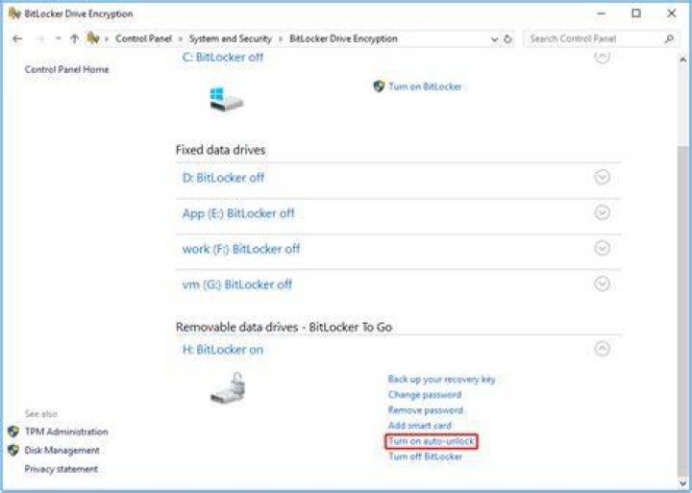Click App (E:) BitLocker off heading
This screenshot has height=493, width=692.
238,213
